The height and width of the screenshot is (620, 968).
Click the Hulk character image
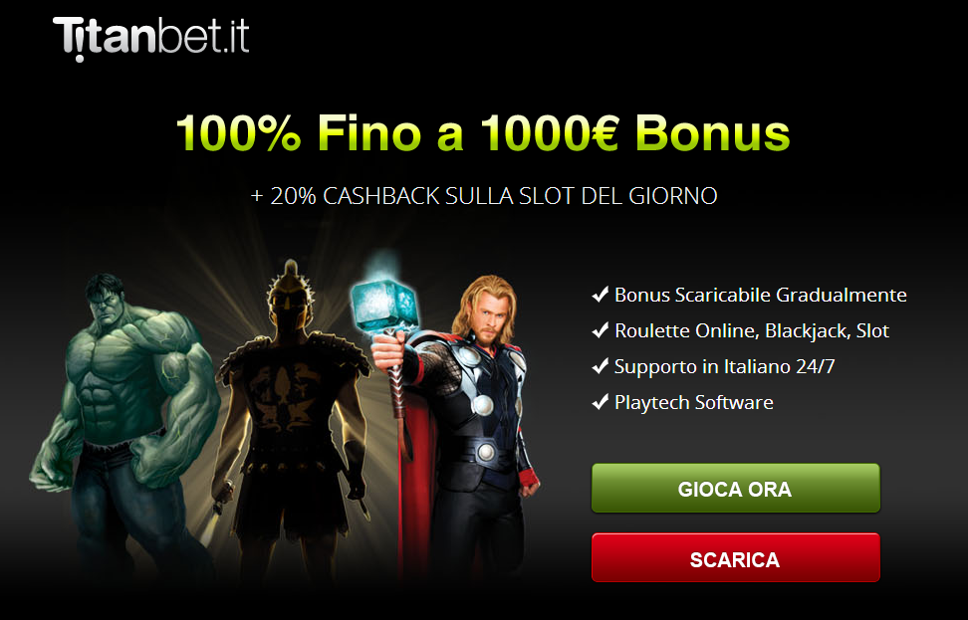[x=123, y=420]
